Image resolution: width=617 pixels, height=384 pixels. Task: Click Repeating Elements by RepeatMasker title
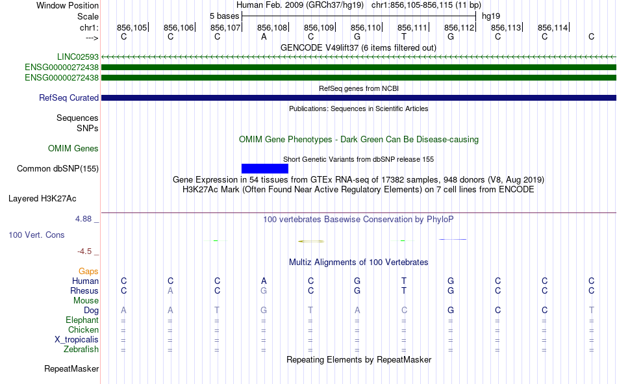pos(359,359)
